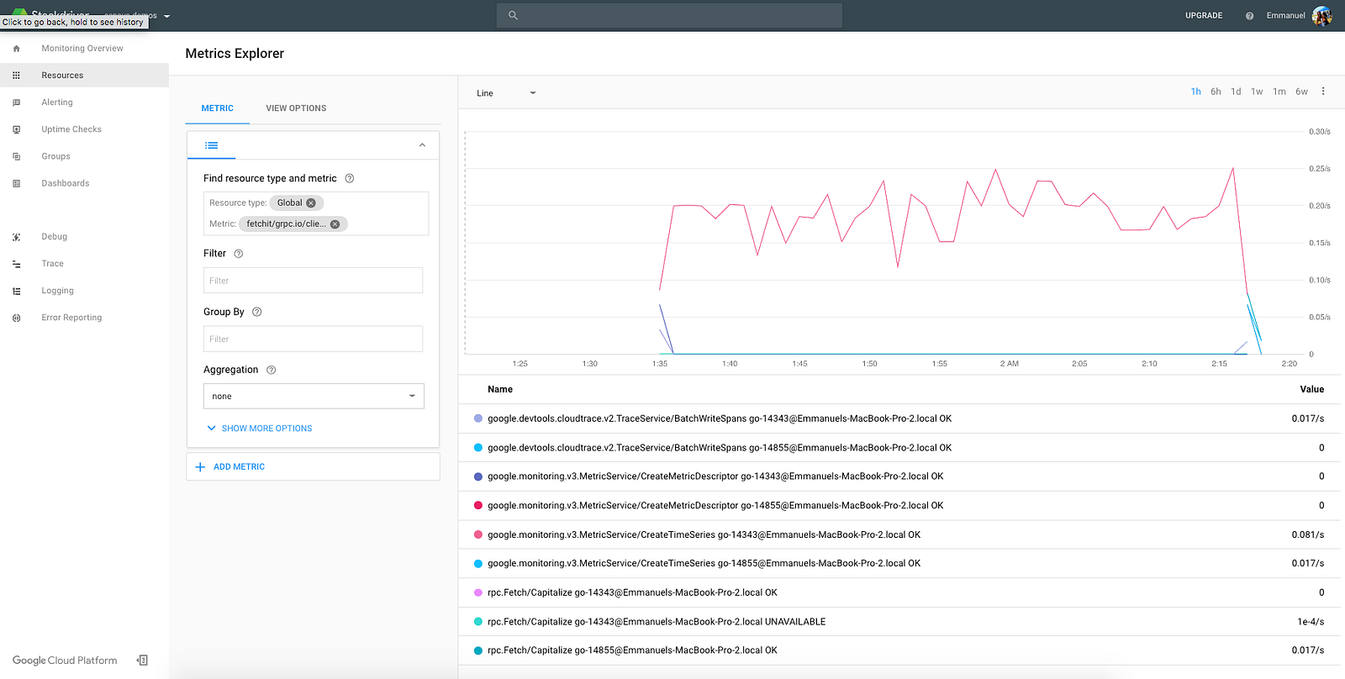This screenshot has height=679, width=1345.
Task: Remove the fetchit/grpc.io metric chip
Action: 335,224
